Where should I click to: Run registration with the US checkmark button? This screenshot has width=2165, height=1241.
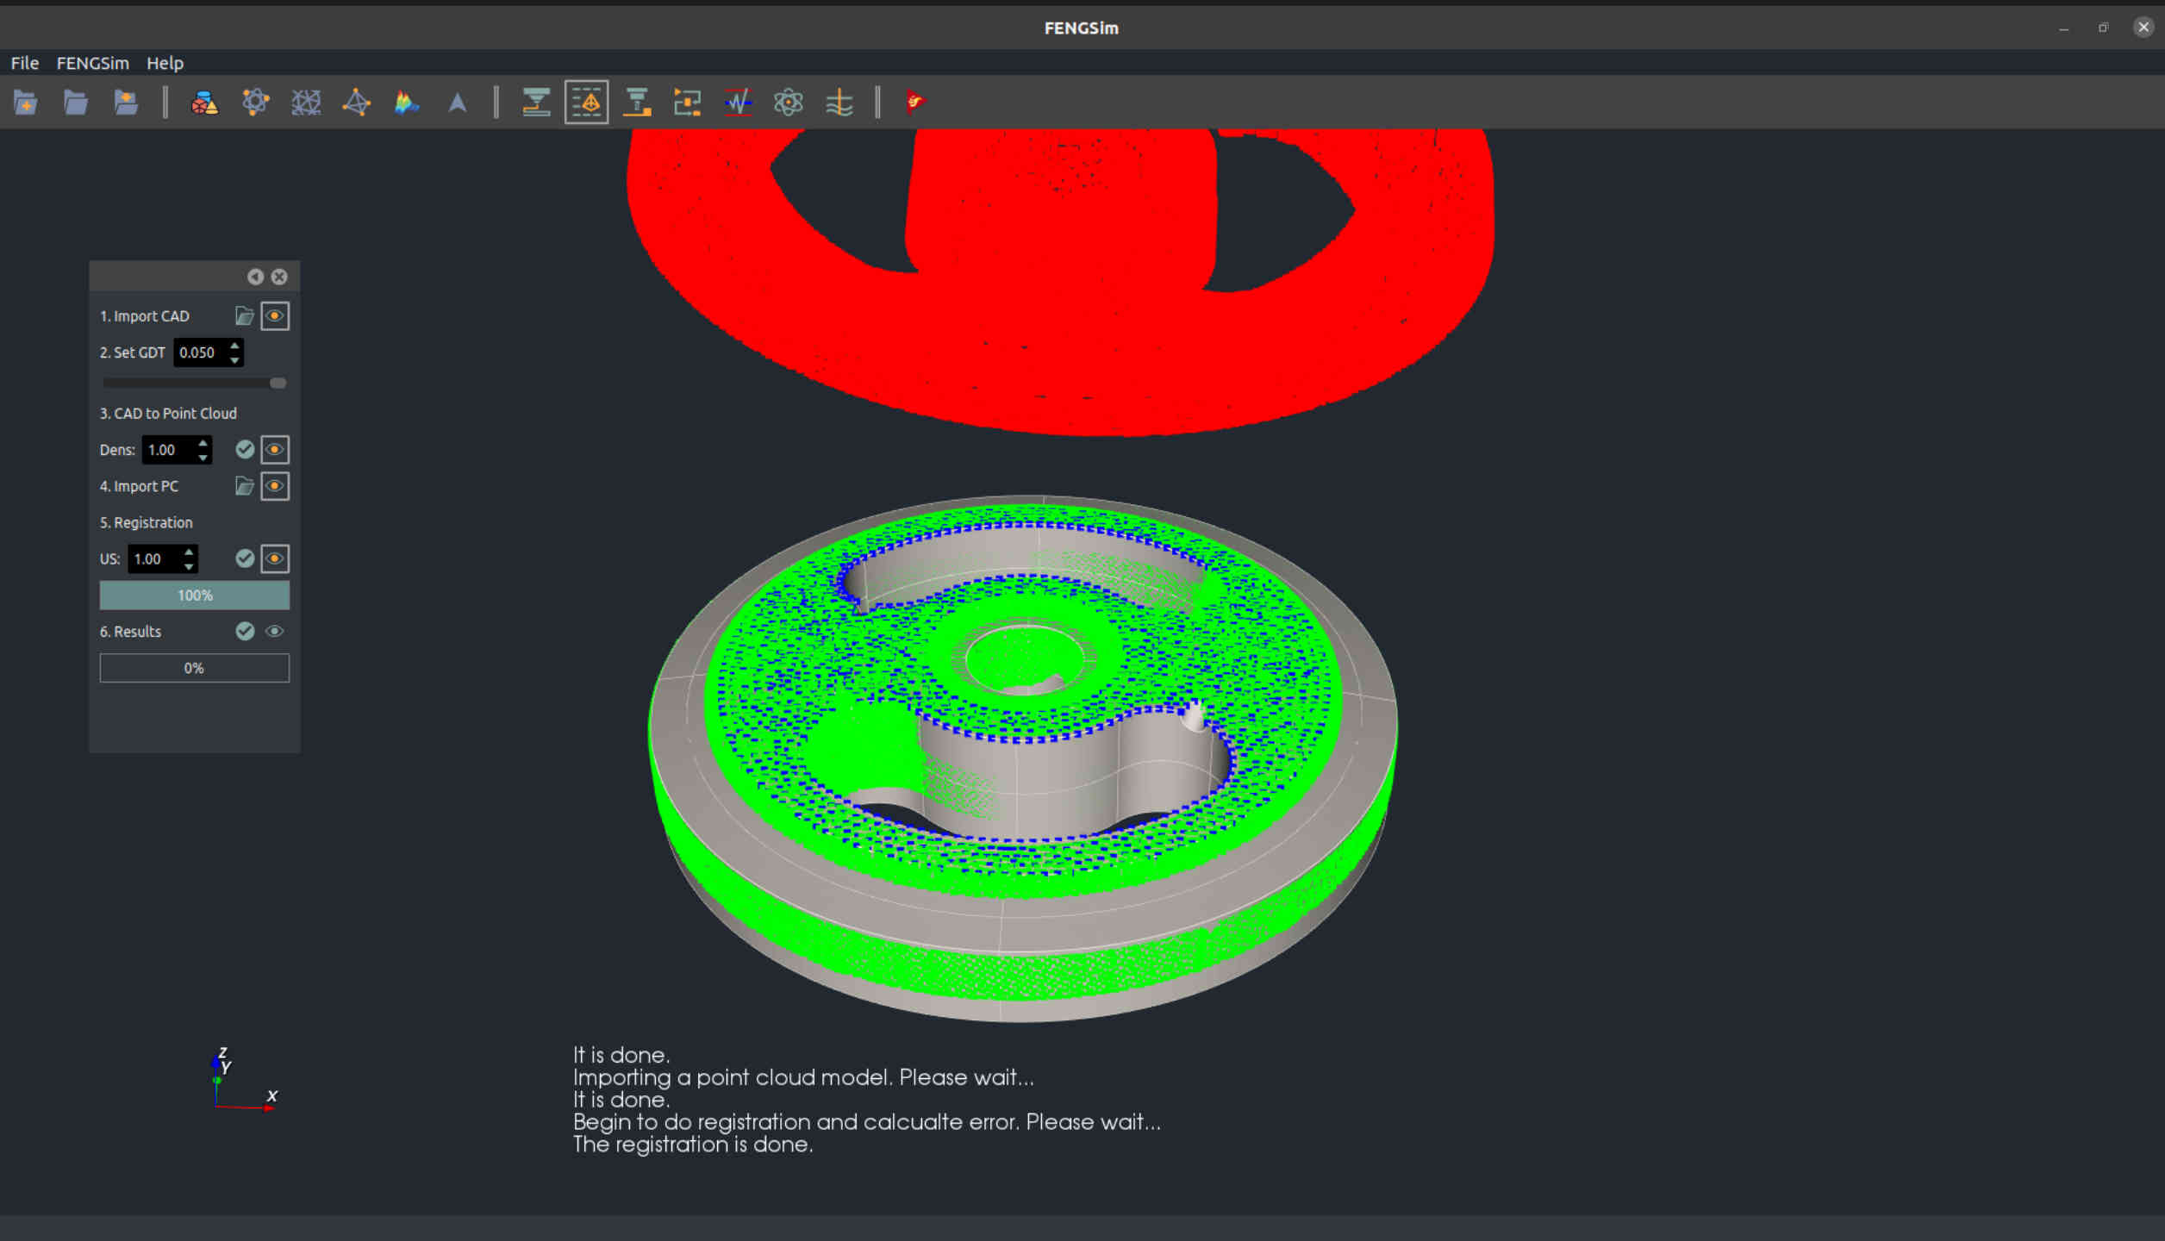245,558
